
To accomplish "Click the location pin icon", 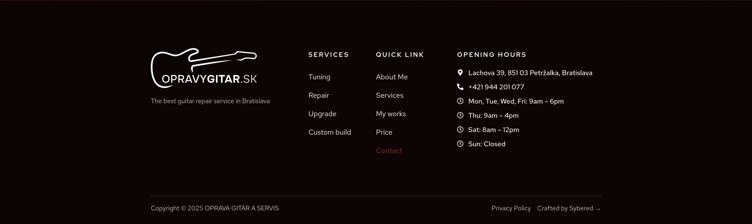I will 460,73.
